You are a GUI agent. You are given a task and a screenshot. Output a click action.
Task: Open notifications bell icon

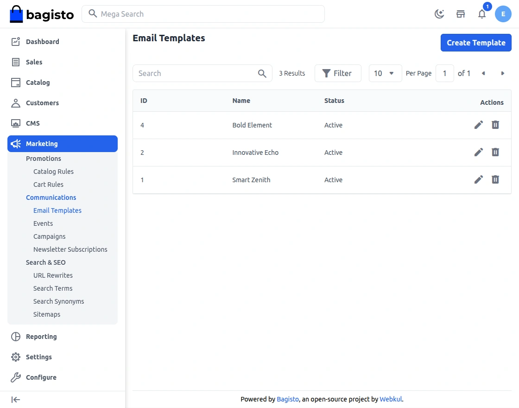point(482,14)
